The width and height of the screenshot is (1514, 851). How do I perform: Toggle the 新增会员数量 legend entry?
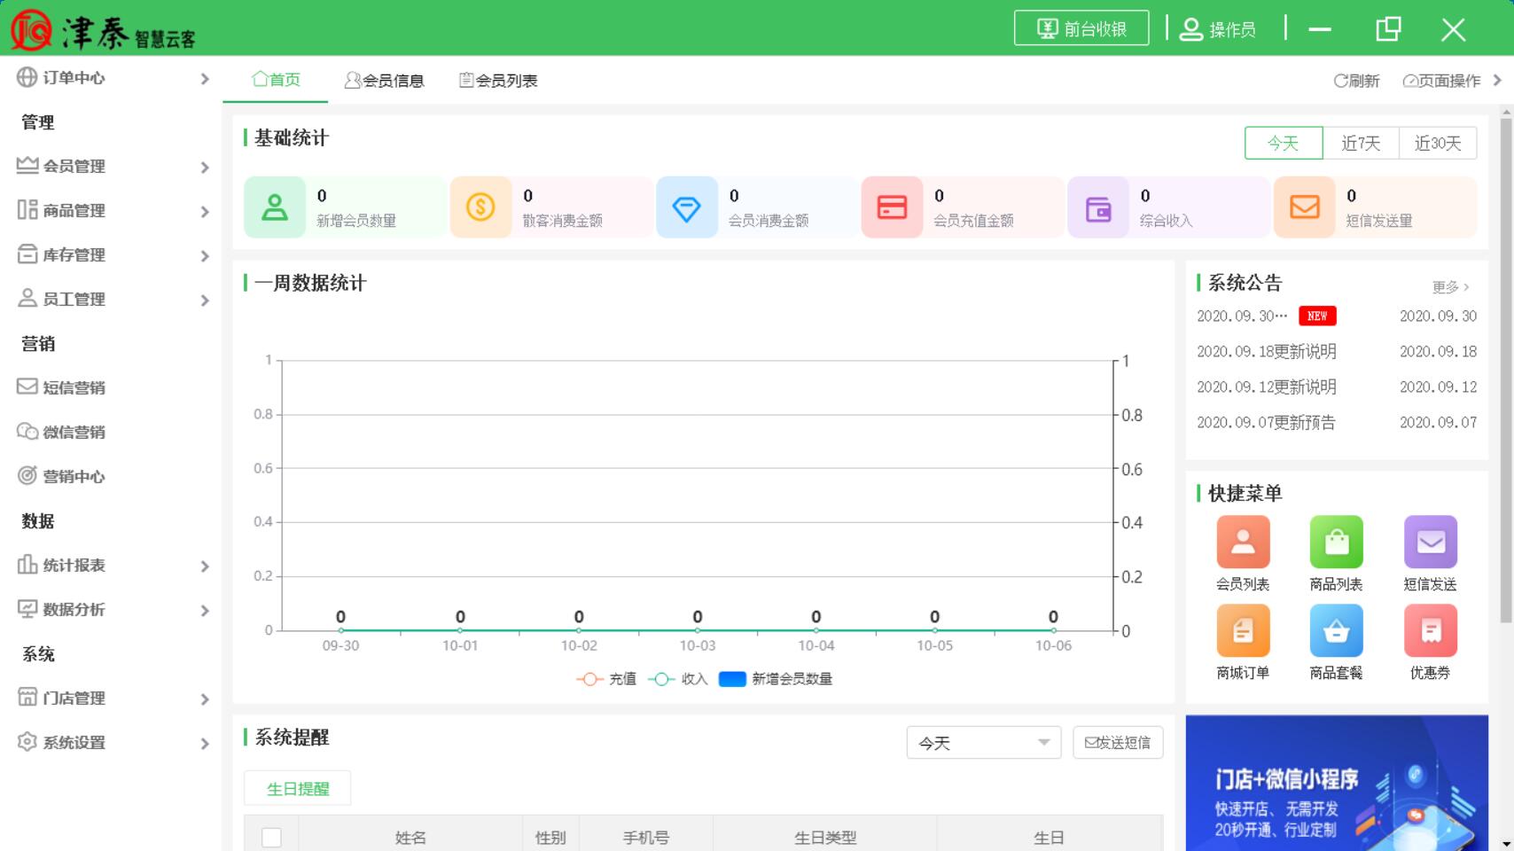[776, 679]
